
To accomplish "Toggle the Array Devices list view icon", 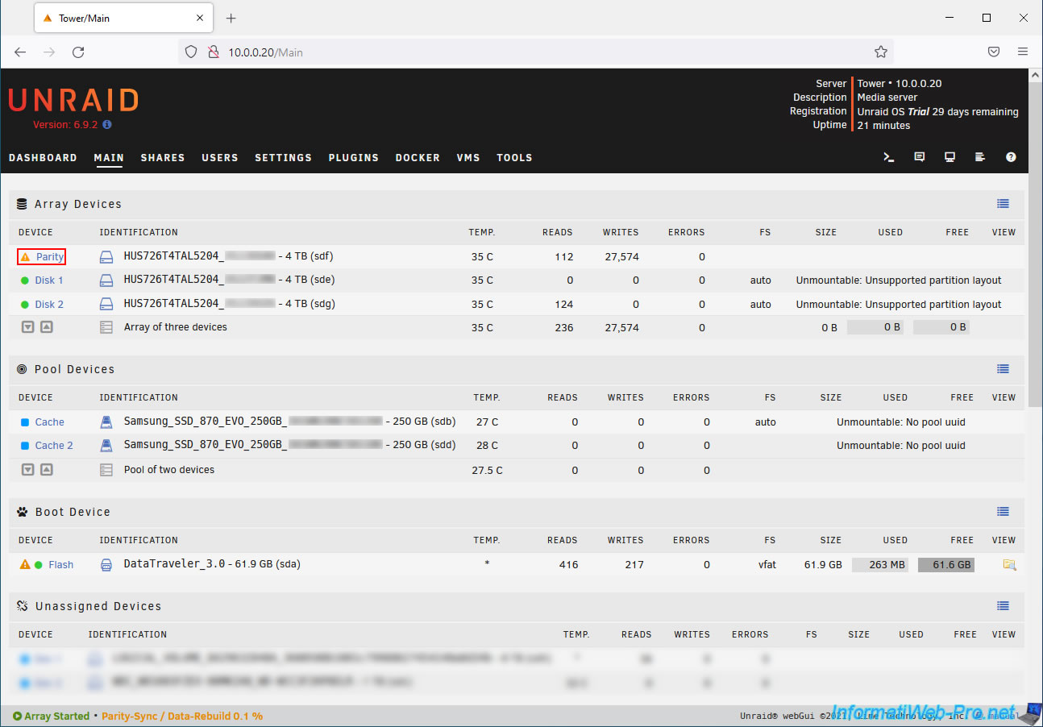I will [x=1003, y=204].
